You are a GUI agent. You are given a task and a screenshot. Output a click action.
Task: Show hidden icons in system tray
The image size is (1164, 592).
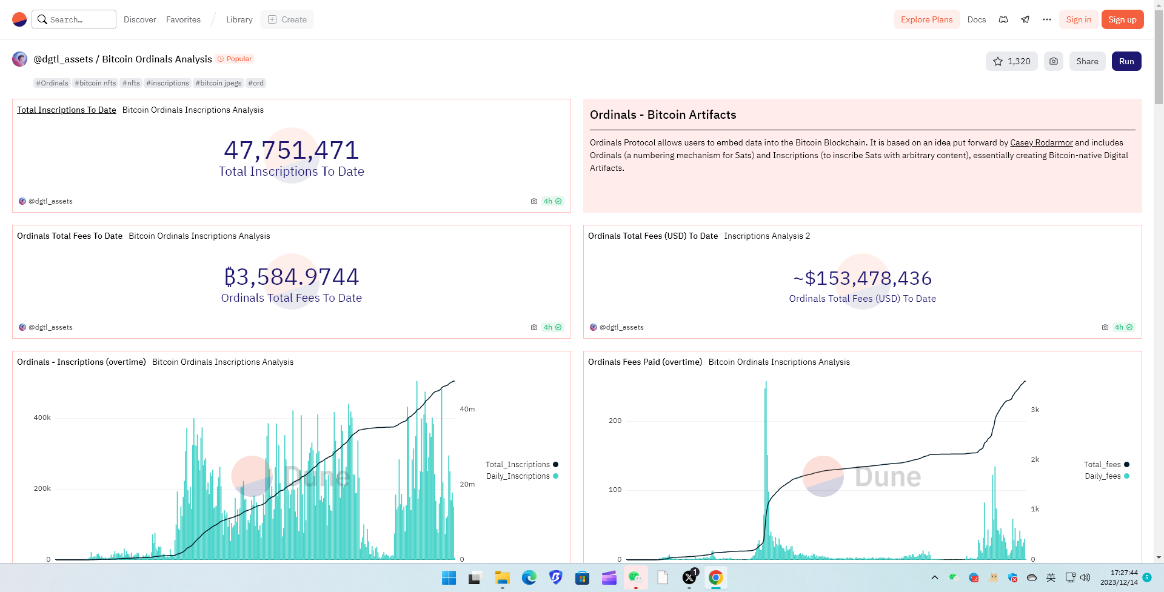click(x=934, y=577)
